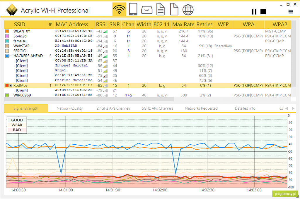The height and width of the screenshot is (199, 300).
Task: Collapse the HACKERS AHEAD client list
Action: click(11, 56)
